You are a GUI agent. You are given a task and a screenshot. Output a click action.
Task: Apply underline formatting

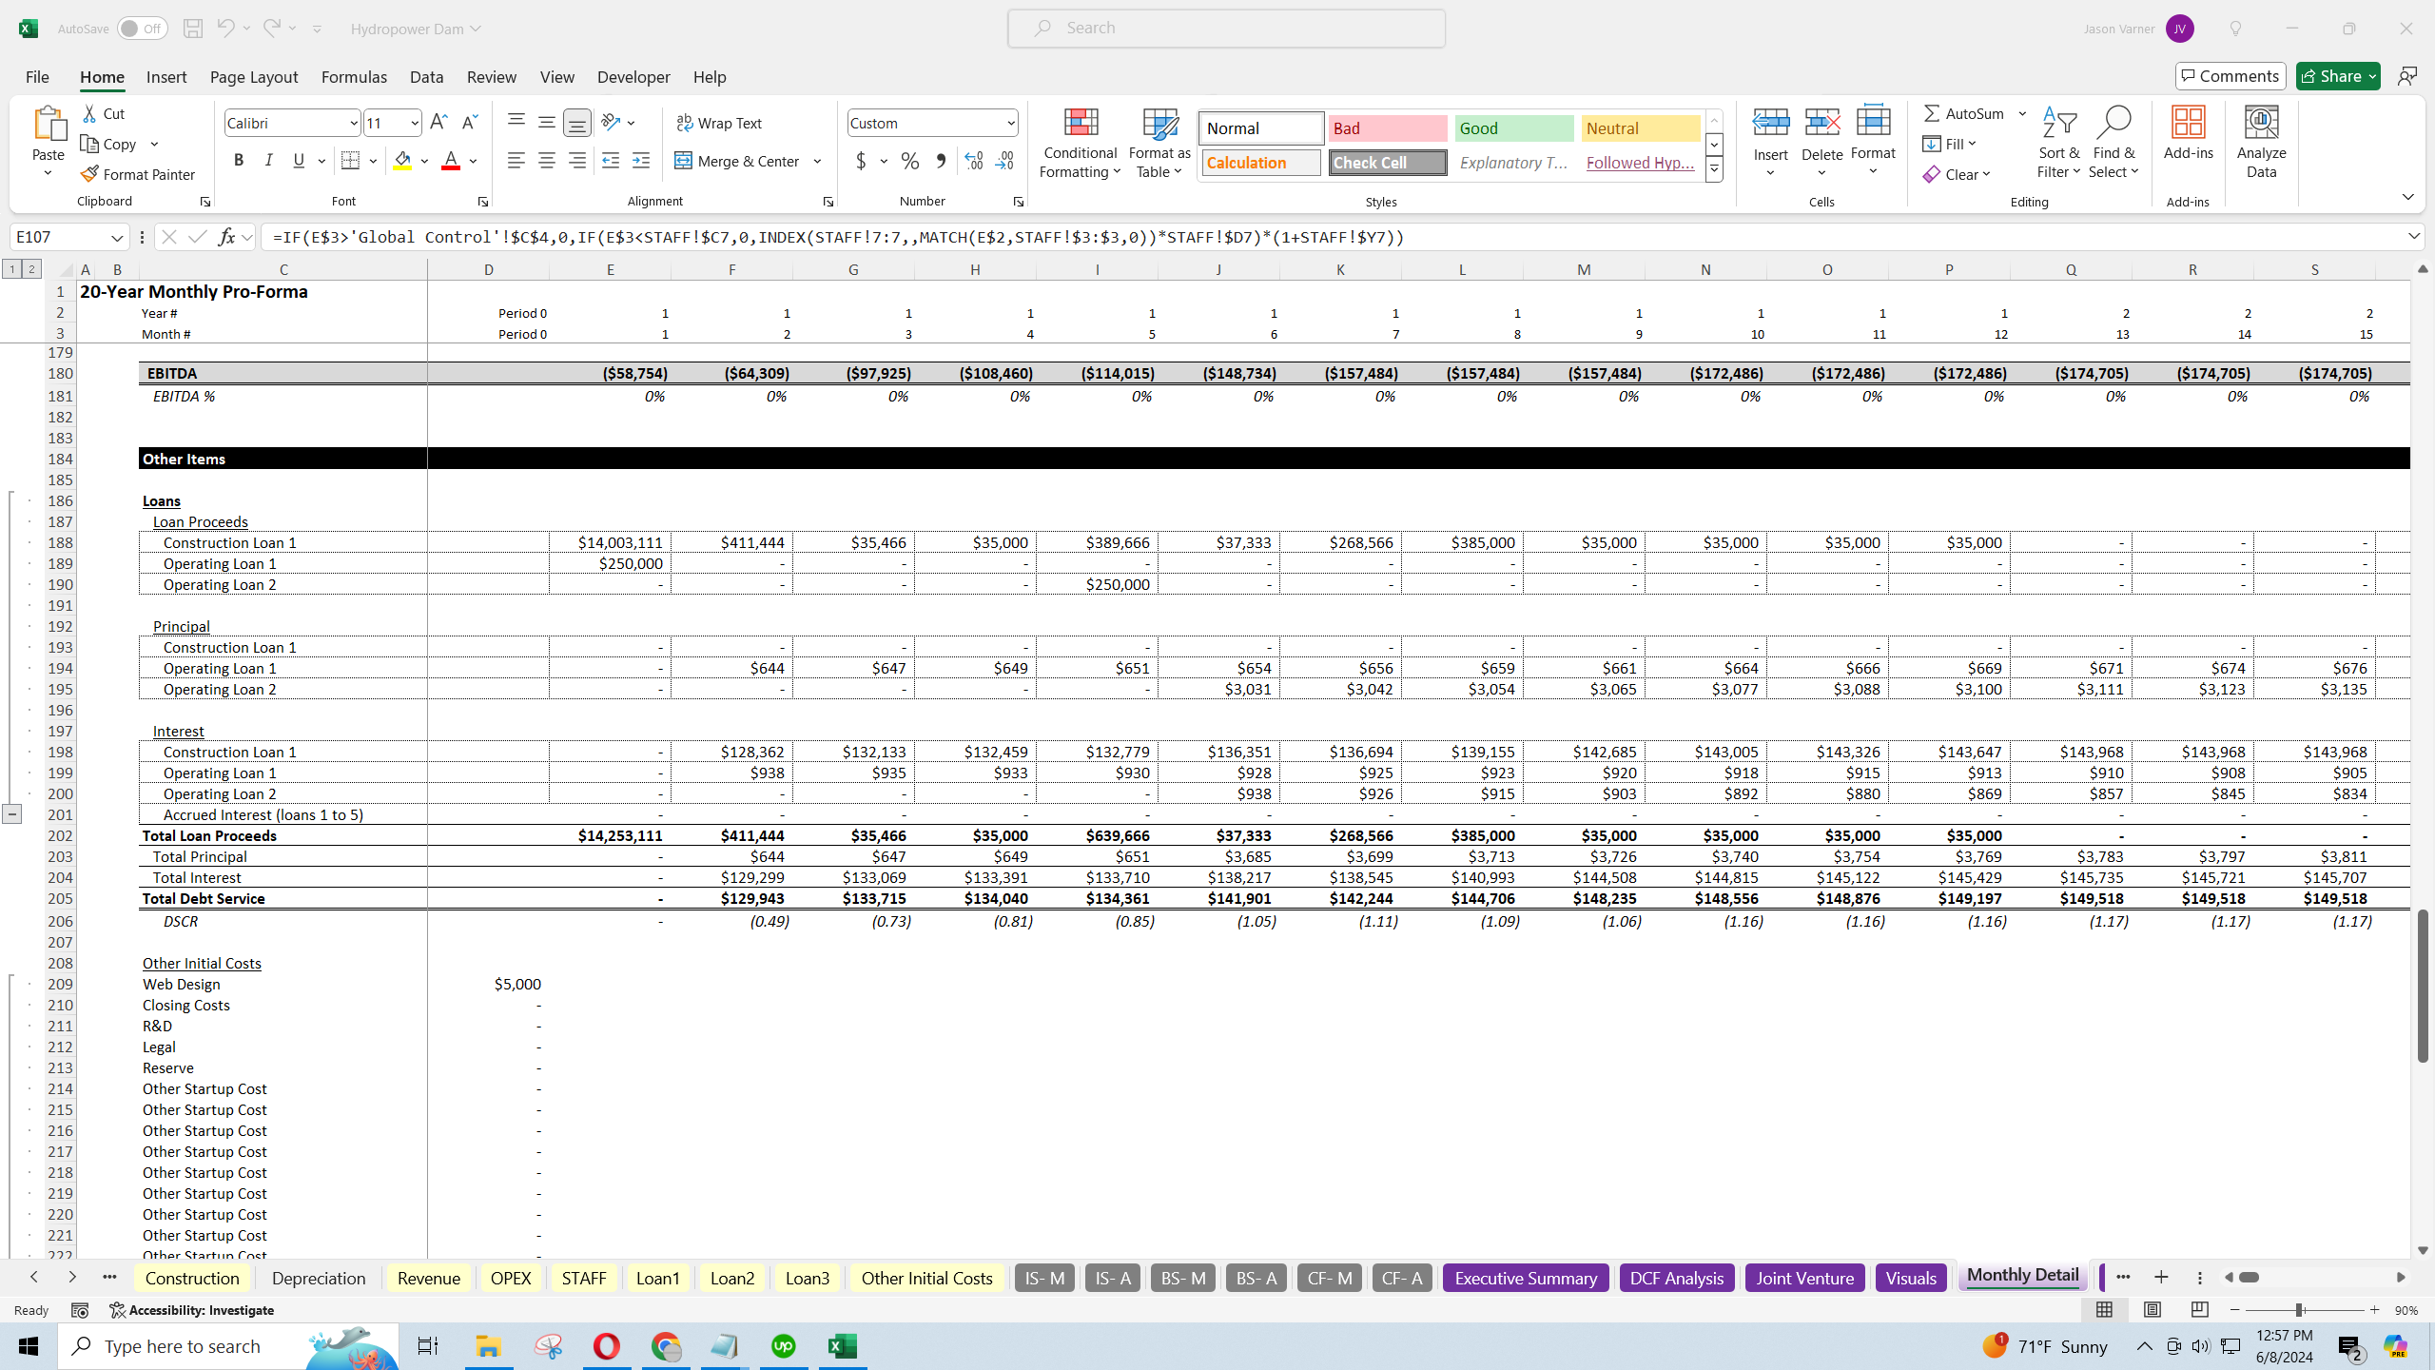299,161
